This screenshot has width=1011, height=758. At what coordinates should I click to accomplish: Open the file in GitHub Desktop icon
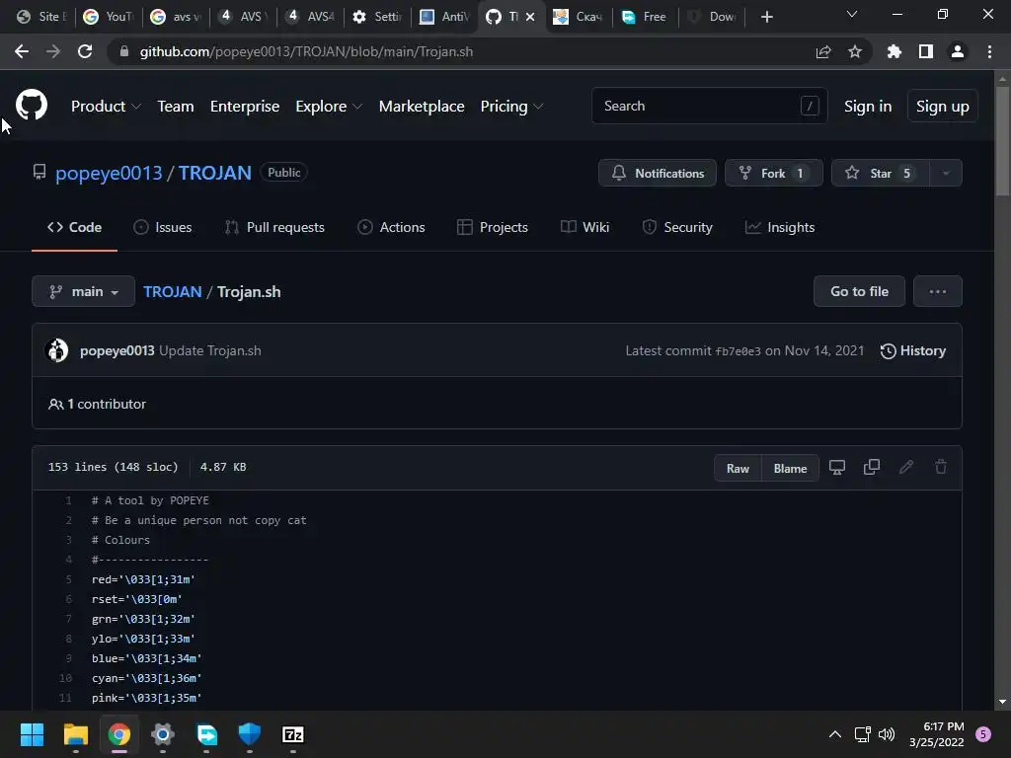pos(837,467)
